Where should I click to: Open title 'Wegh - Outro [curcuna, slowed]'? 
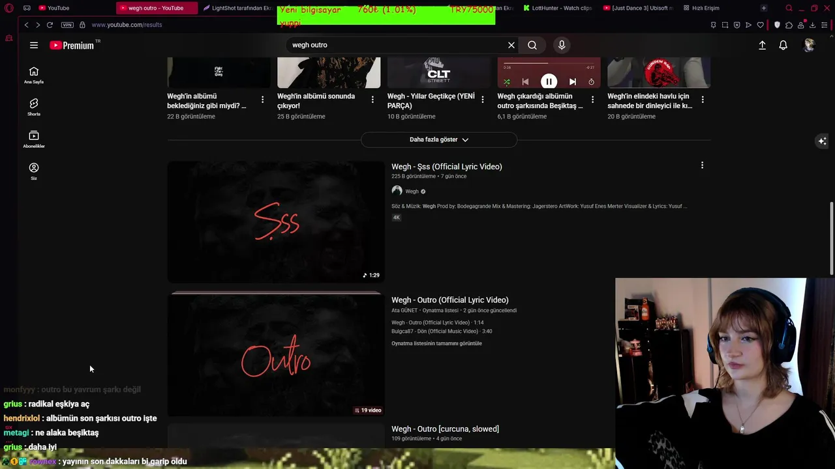click(x=445, y=429)
